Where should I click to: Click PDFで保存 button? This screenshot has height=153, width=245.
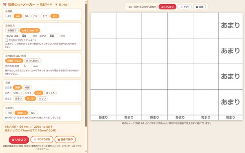(x=42, y=140)
